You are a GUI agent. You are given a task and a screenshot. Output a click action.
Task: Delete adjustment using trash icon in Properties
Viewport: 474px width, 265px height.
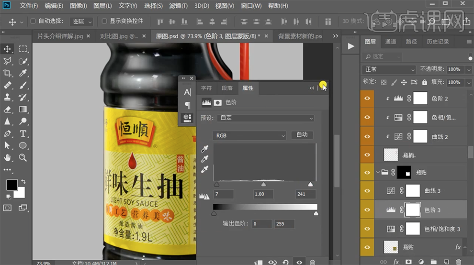coord(313,262)
